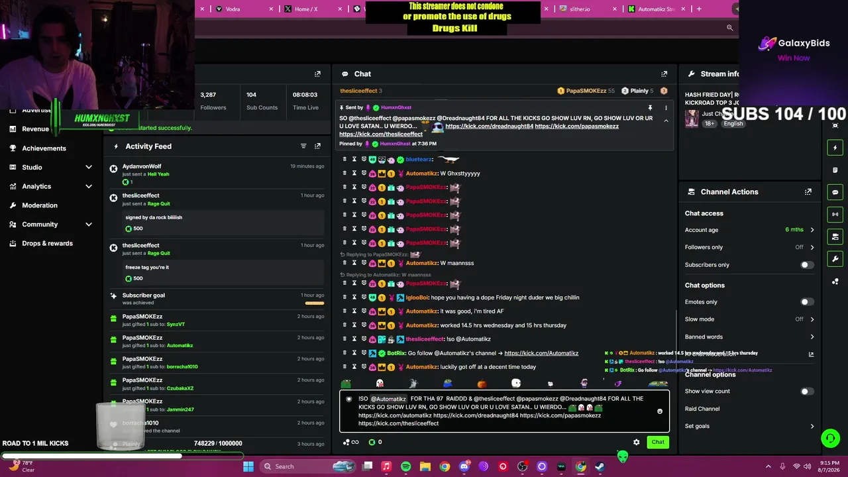Open the stream category thumbnail
848x477 pixels.
tap(692, 119)
